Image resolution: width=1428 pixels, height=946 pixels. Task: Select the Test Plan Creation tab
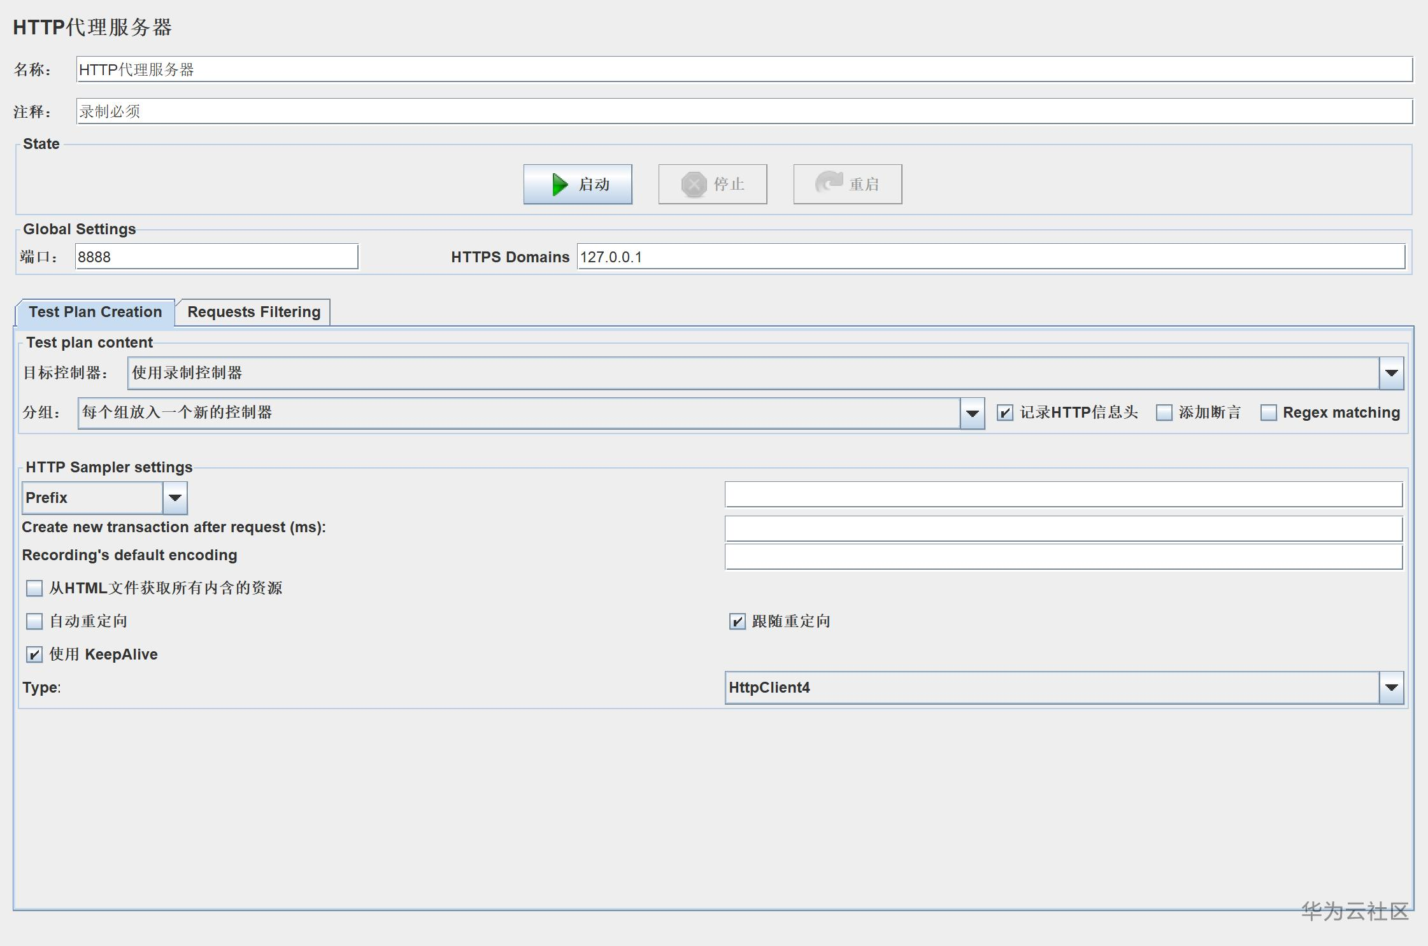tap(95, 312)
